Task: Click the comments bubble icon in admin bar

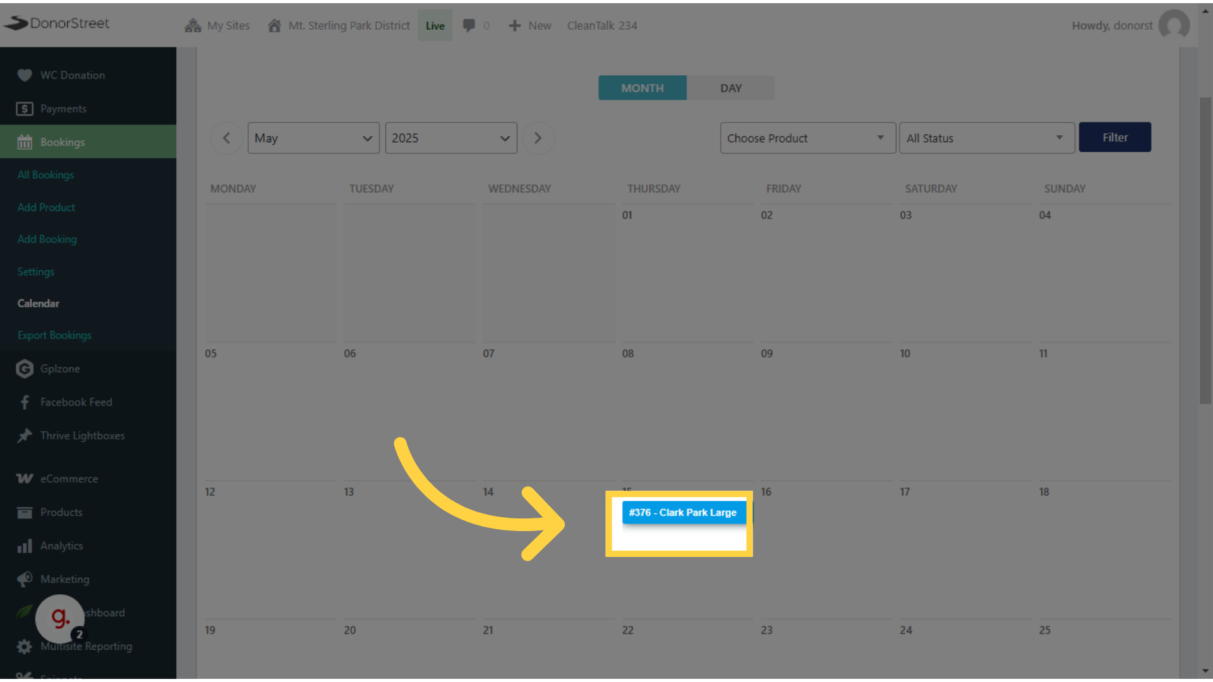Action: pos(469,25)
